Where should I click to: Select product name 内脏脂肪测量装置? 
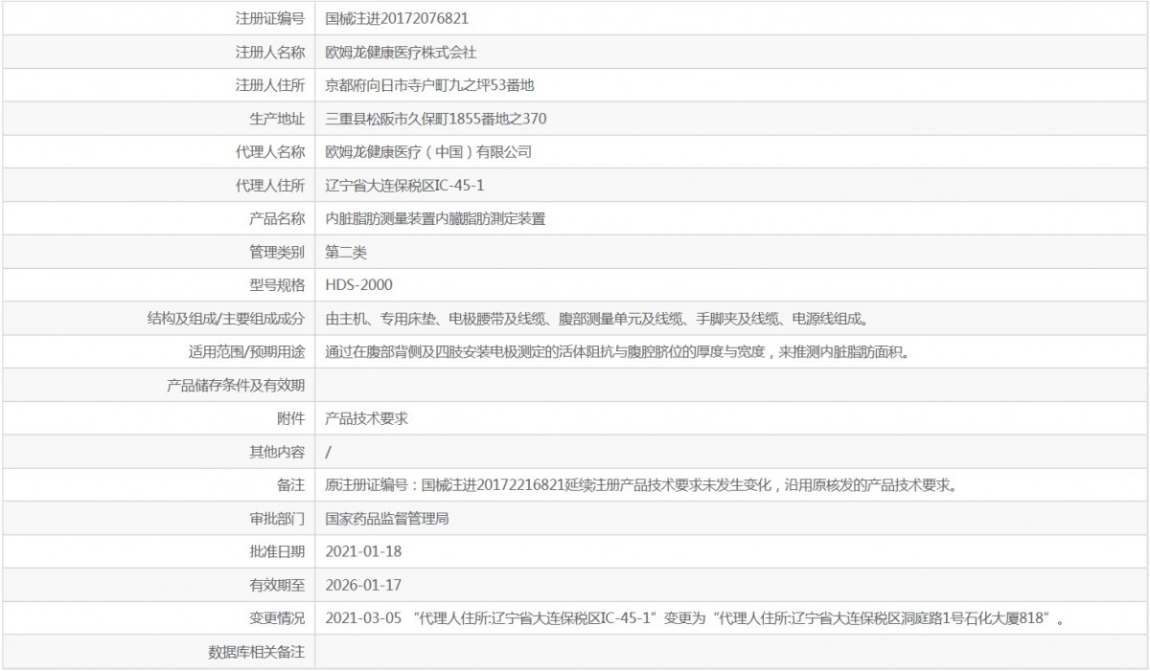(x=380, y=219)
